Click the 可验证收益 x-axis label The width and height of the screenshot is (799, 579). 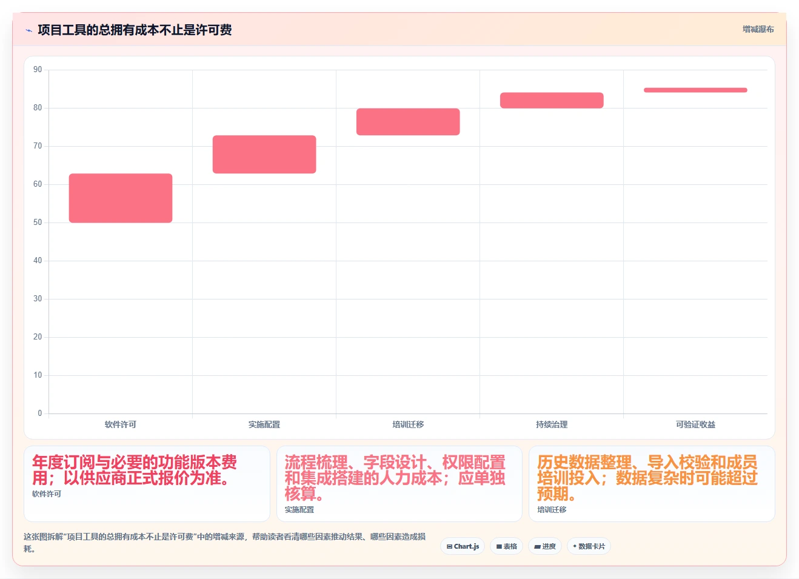pos(695,424)
